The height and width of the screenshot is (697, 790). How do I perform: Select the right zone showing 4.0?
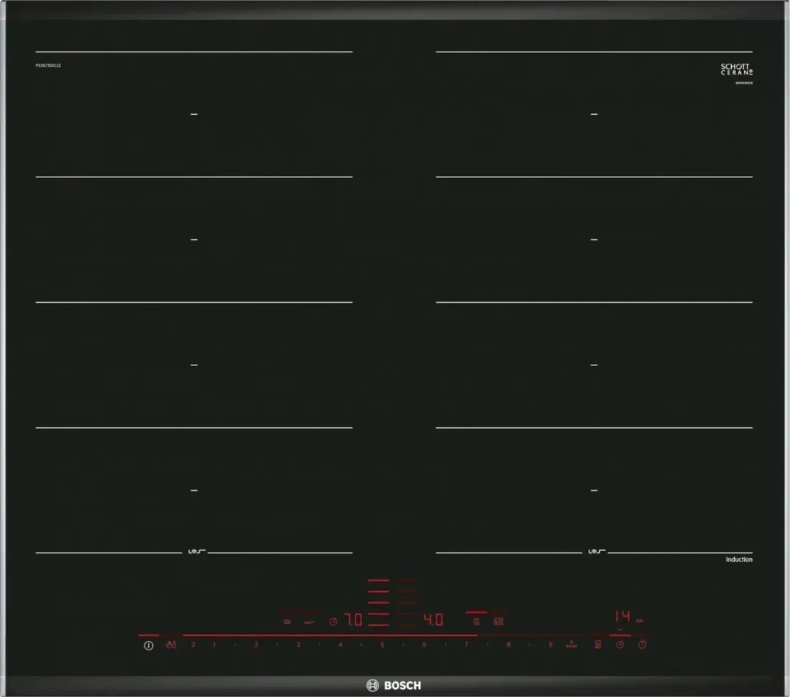click(x=432, y=619)
